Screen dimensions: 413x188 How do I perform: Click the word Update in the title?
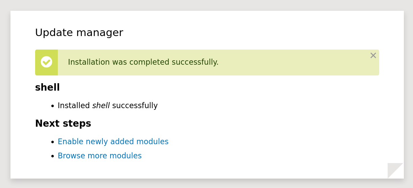54,33
